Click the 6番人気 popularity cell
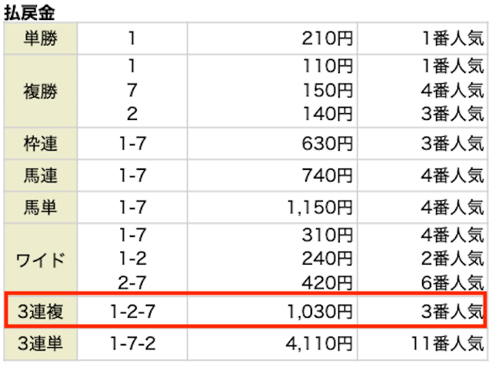The height and width of the screenshot is (367, 492). 453,283
